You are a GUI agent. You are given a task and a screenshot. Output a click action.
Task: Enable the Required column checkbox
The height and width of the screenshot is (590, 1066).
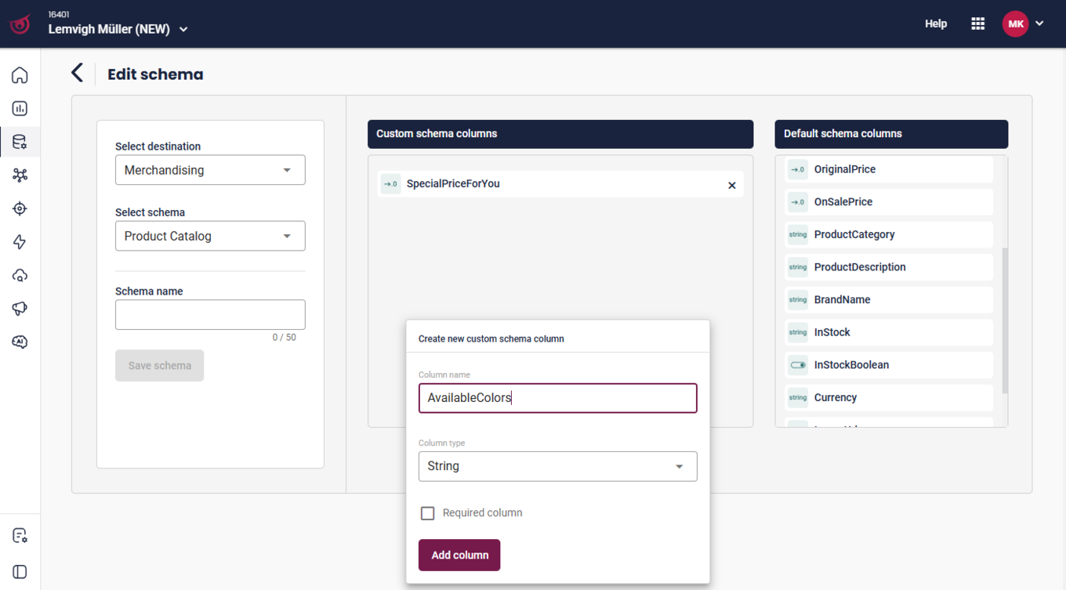point(427,513)
